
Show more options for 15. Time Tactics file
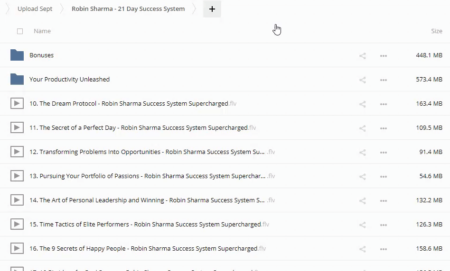pos(384,225)
